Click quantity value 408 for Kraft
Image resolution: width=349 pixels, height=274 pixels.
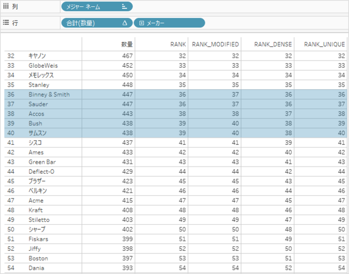(x=127, y=210)
